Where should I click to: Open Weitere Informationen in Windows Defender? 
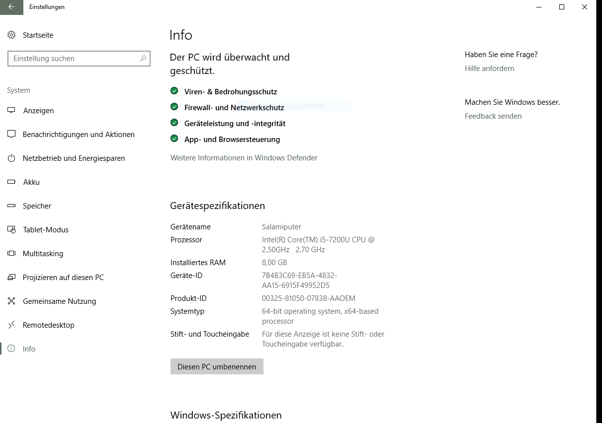[x=244, y=158]
